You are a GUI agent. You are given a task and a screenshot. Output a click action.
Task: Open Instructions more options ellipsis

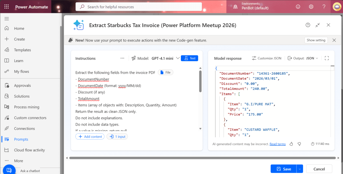point(122,58)
